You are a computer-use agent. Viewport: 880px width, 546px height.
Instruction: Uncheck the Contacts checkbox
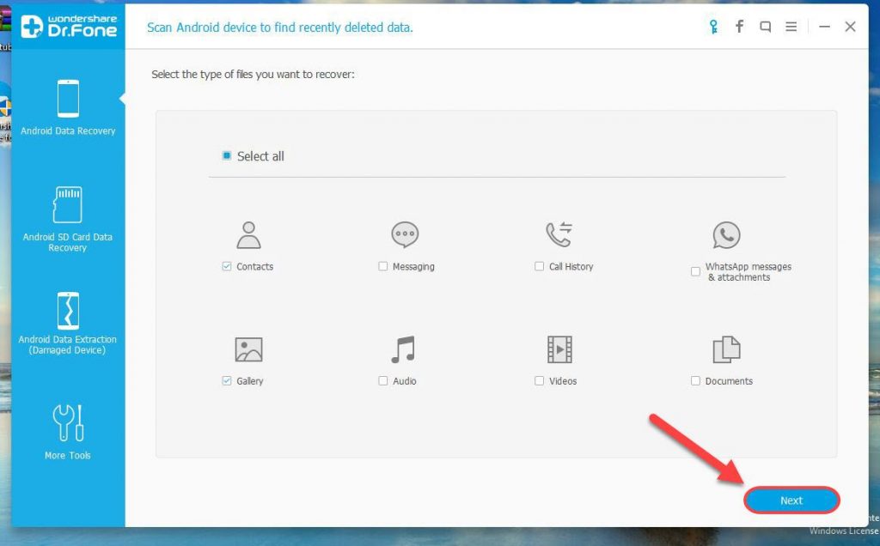[x=225, y=266]
